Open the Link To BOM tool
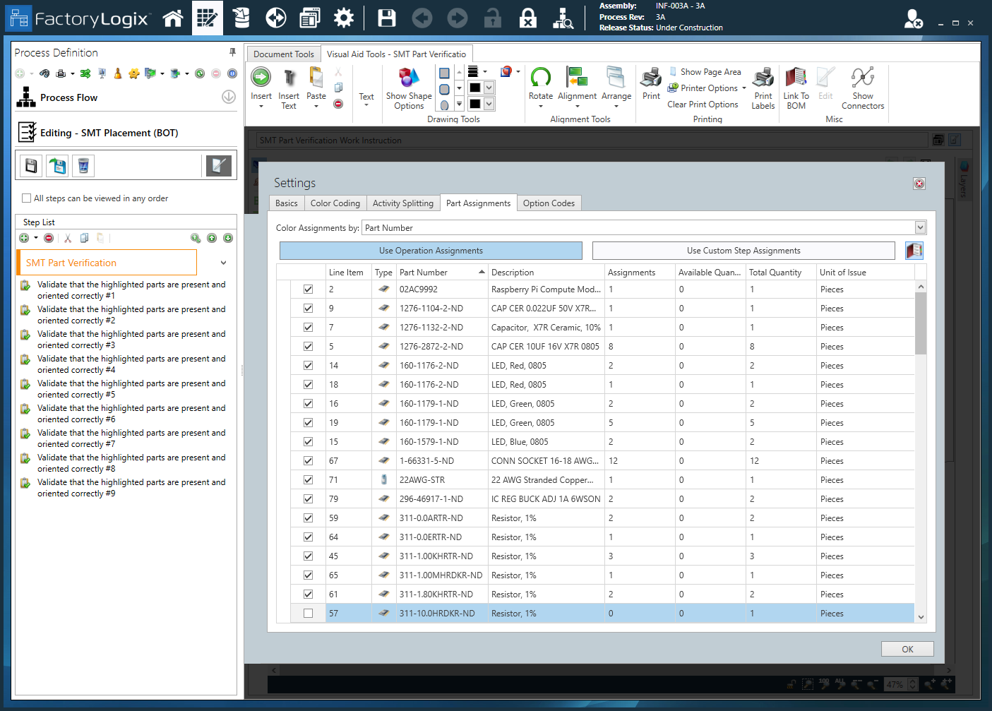Screen dimensions: 992x711 (796, 87)
